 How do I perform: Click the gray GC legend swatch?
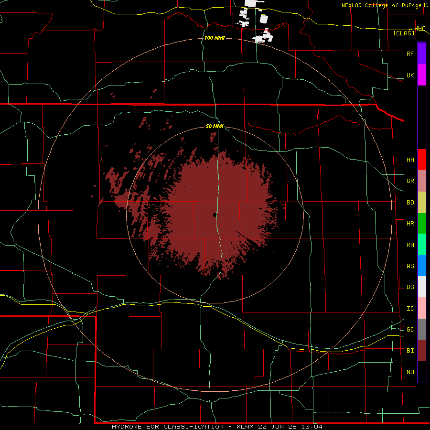[422, 329]
